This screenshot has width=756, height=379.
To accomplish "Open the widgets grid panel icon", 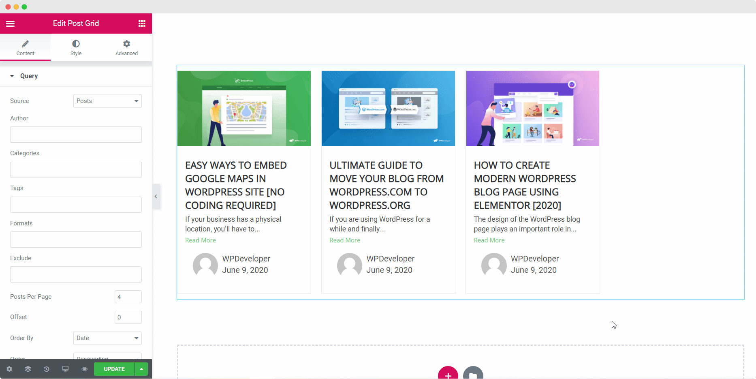I will (x=142, y=24).
